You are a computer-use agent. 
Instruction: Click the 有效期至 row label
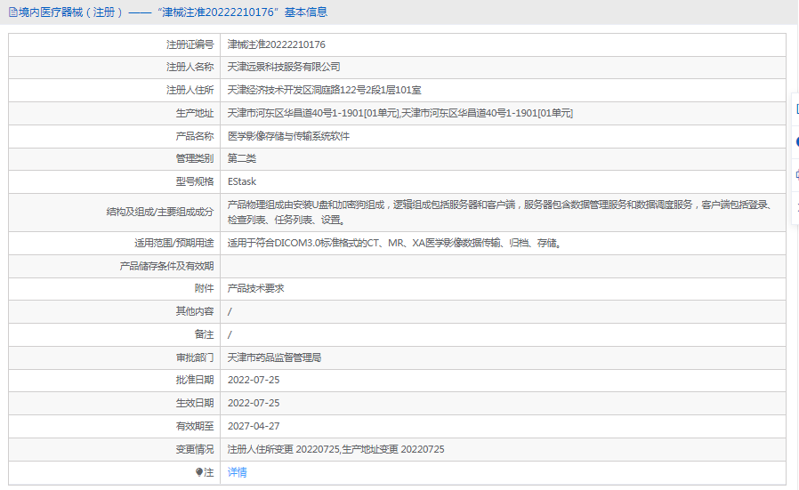tap(195, 426)
